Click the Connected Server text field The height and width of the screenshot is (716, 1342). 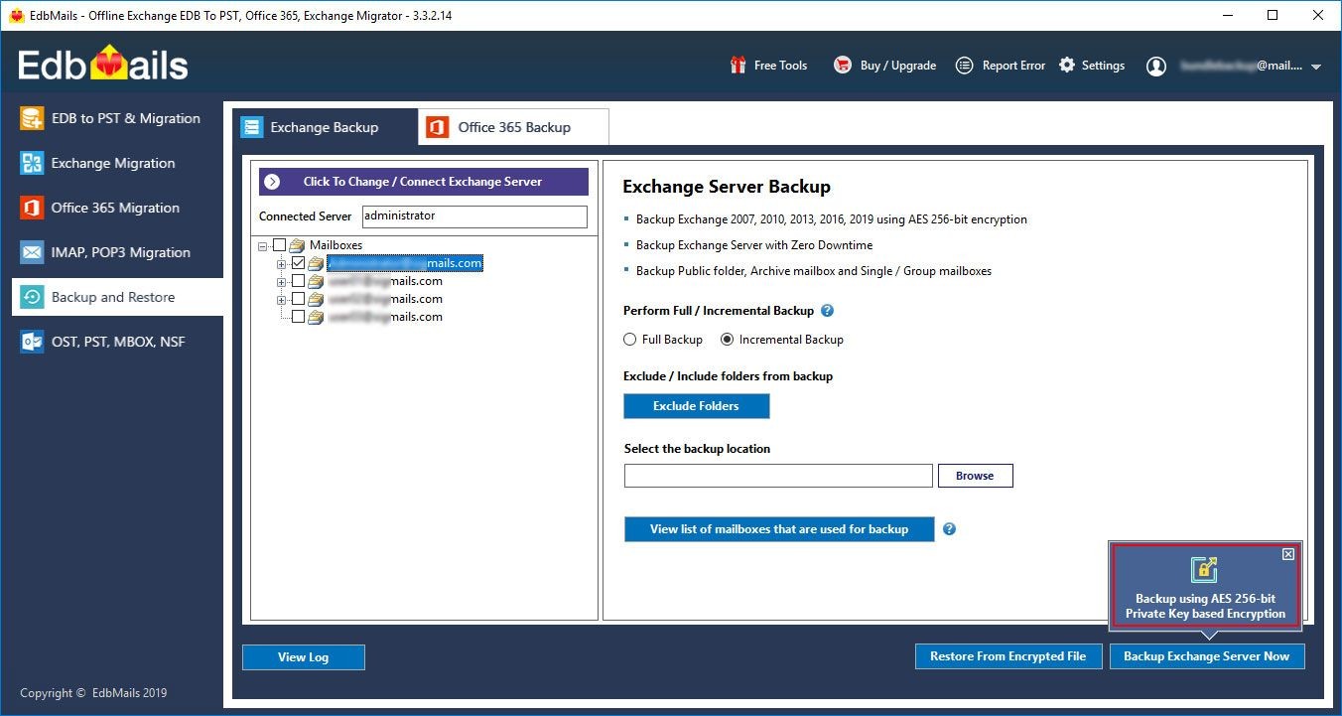click(x=474, y=216)
